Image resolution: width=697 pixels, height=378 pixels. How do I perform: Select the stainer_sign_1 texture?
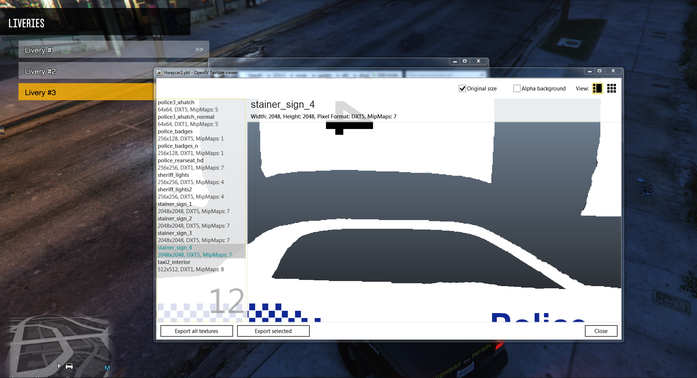[x=201, y=208]
